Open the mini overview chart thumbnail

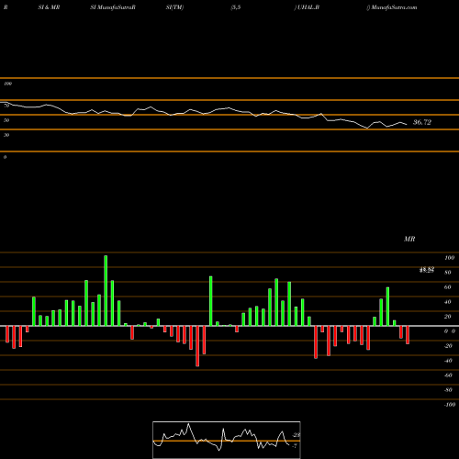click(x=227, y=440)
